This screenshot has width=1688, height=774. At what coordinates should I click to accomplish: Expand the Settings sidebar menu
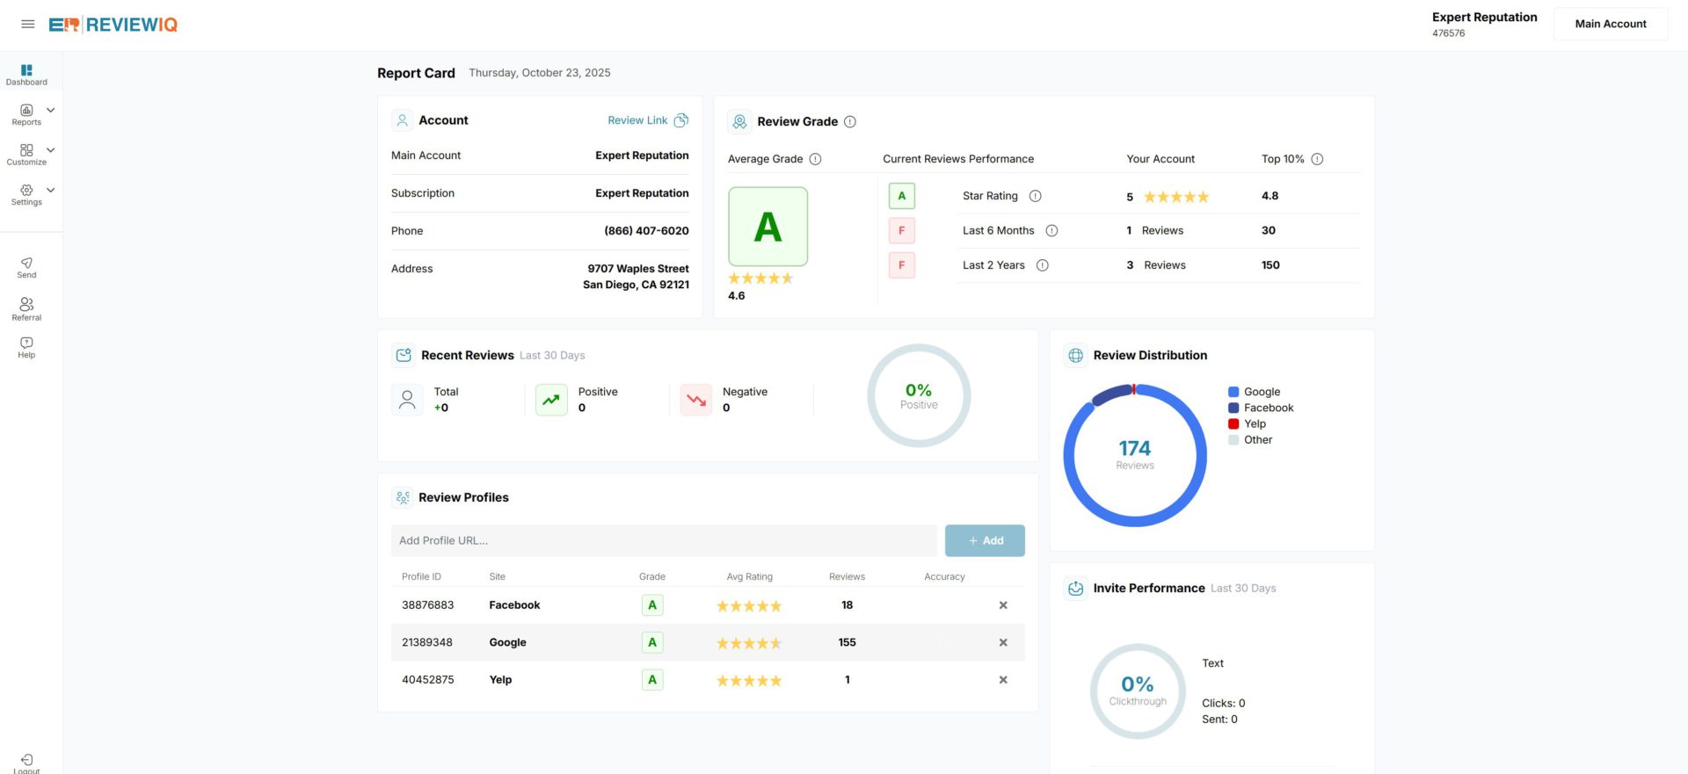coord(50,190)
